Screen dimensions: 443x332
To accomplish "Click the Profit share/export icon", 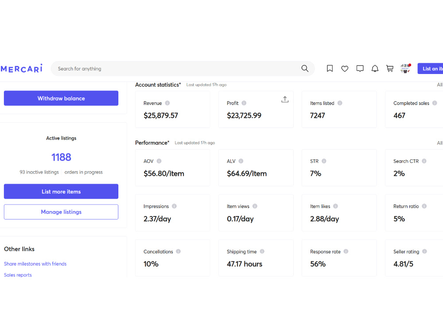I will click(x=285, y=99).
